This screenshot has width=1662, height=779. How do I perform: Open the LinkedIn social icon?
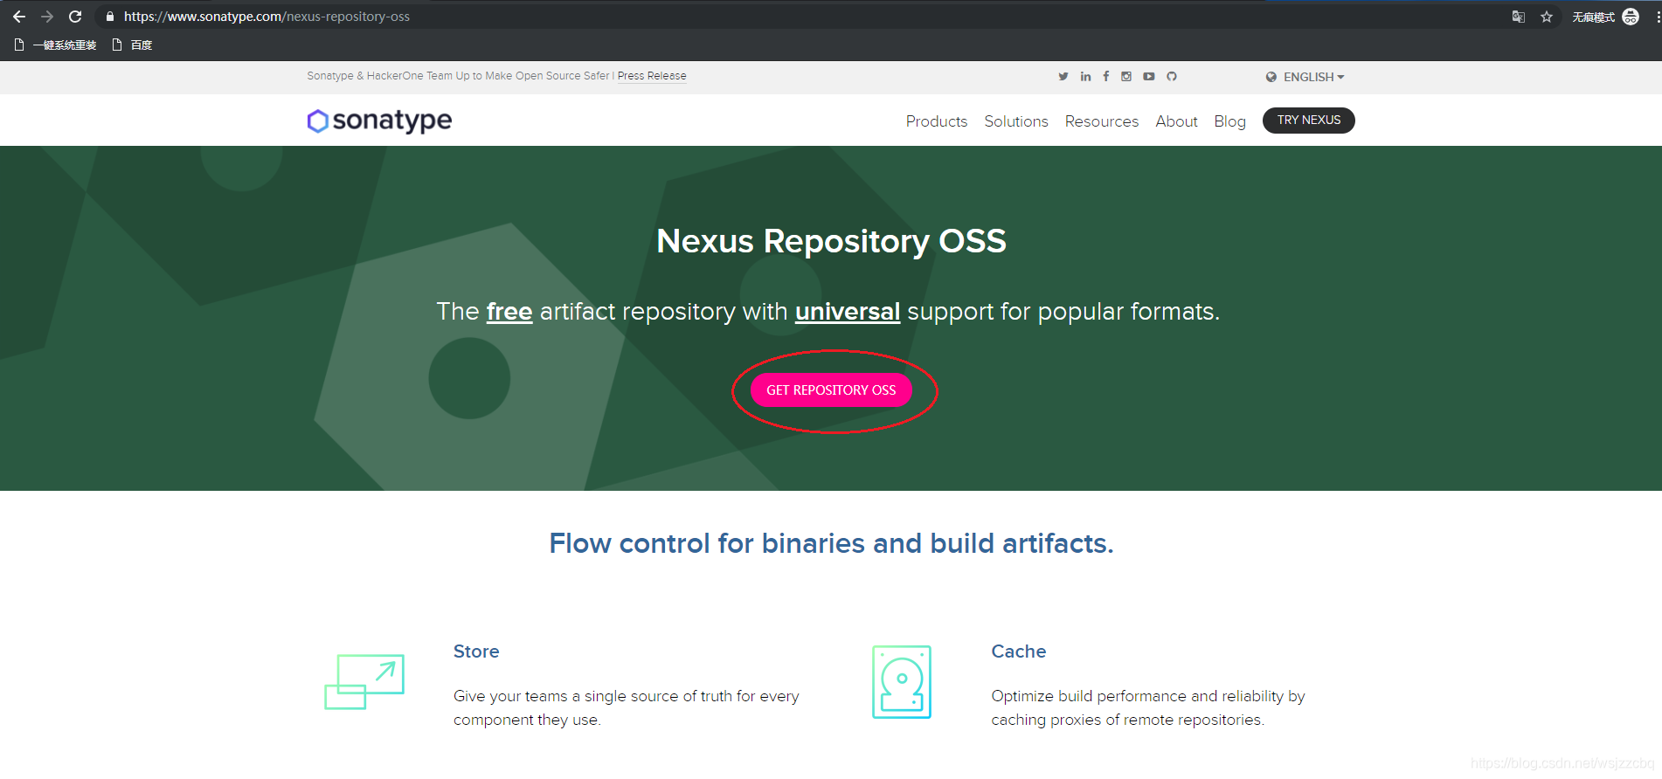(1085, 76)
